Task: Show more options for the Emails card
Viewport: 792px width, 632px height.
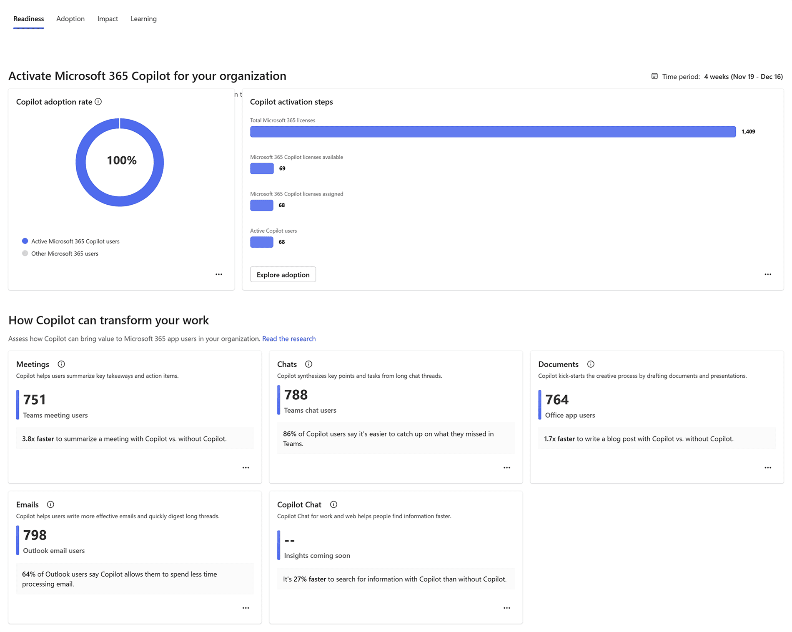Action: pyautogui.click(x=246, y=608)
